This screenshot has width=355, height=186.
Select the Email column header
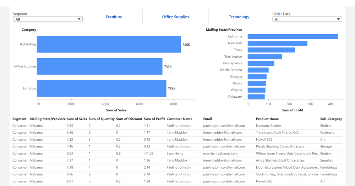[207, 119]
